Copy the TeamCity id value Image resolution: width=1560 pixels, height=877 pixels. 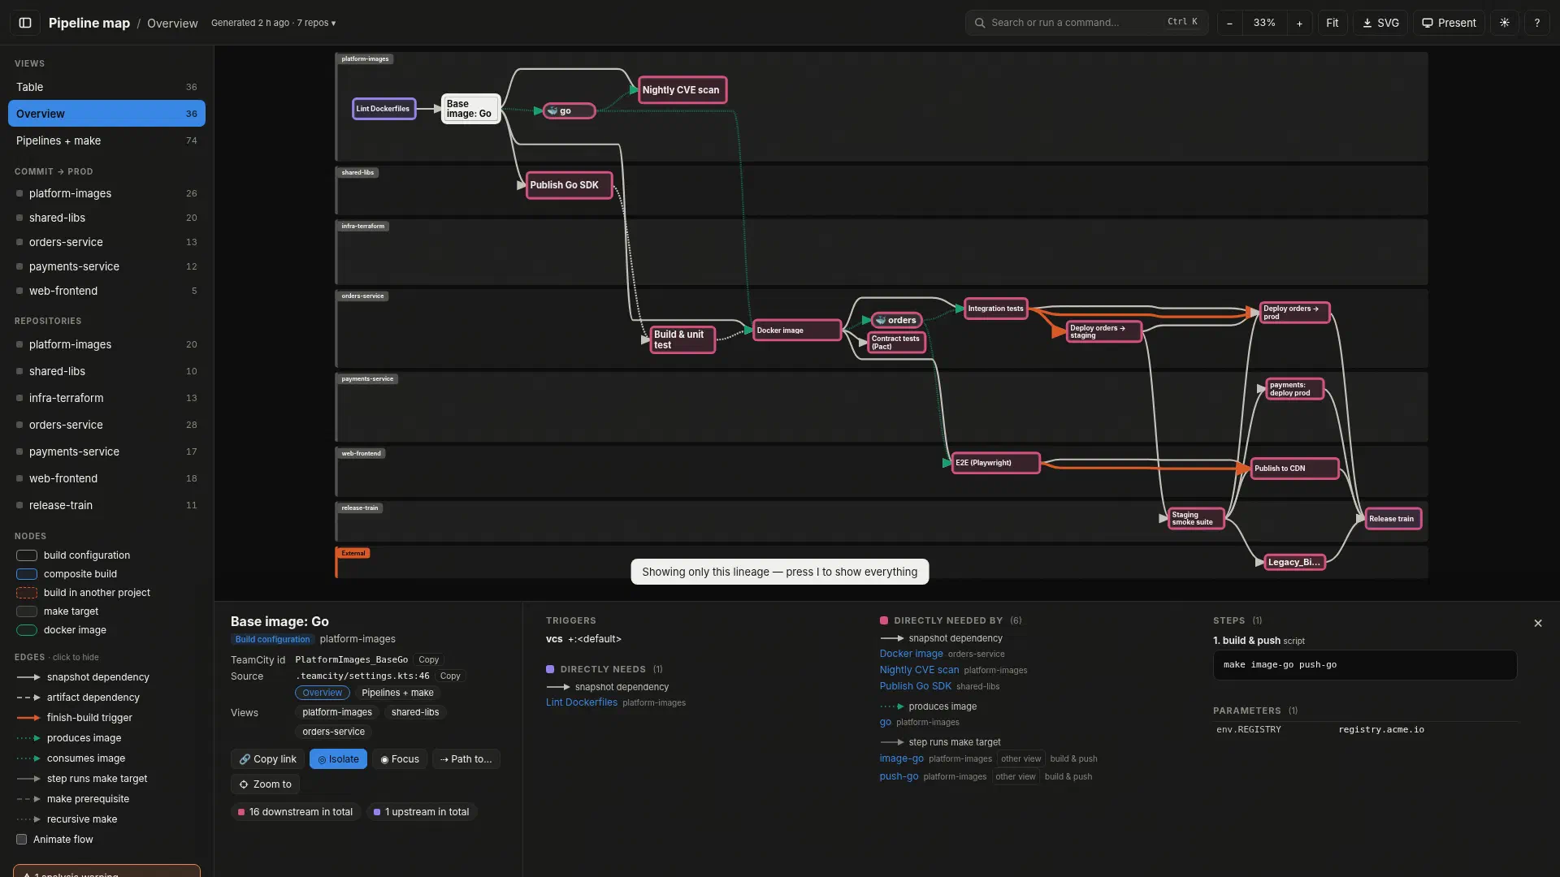coord(428,659)
